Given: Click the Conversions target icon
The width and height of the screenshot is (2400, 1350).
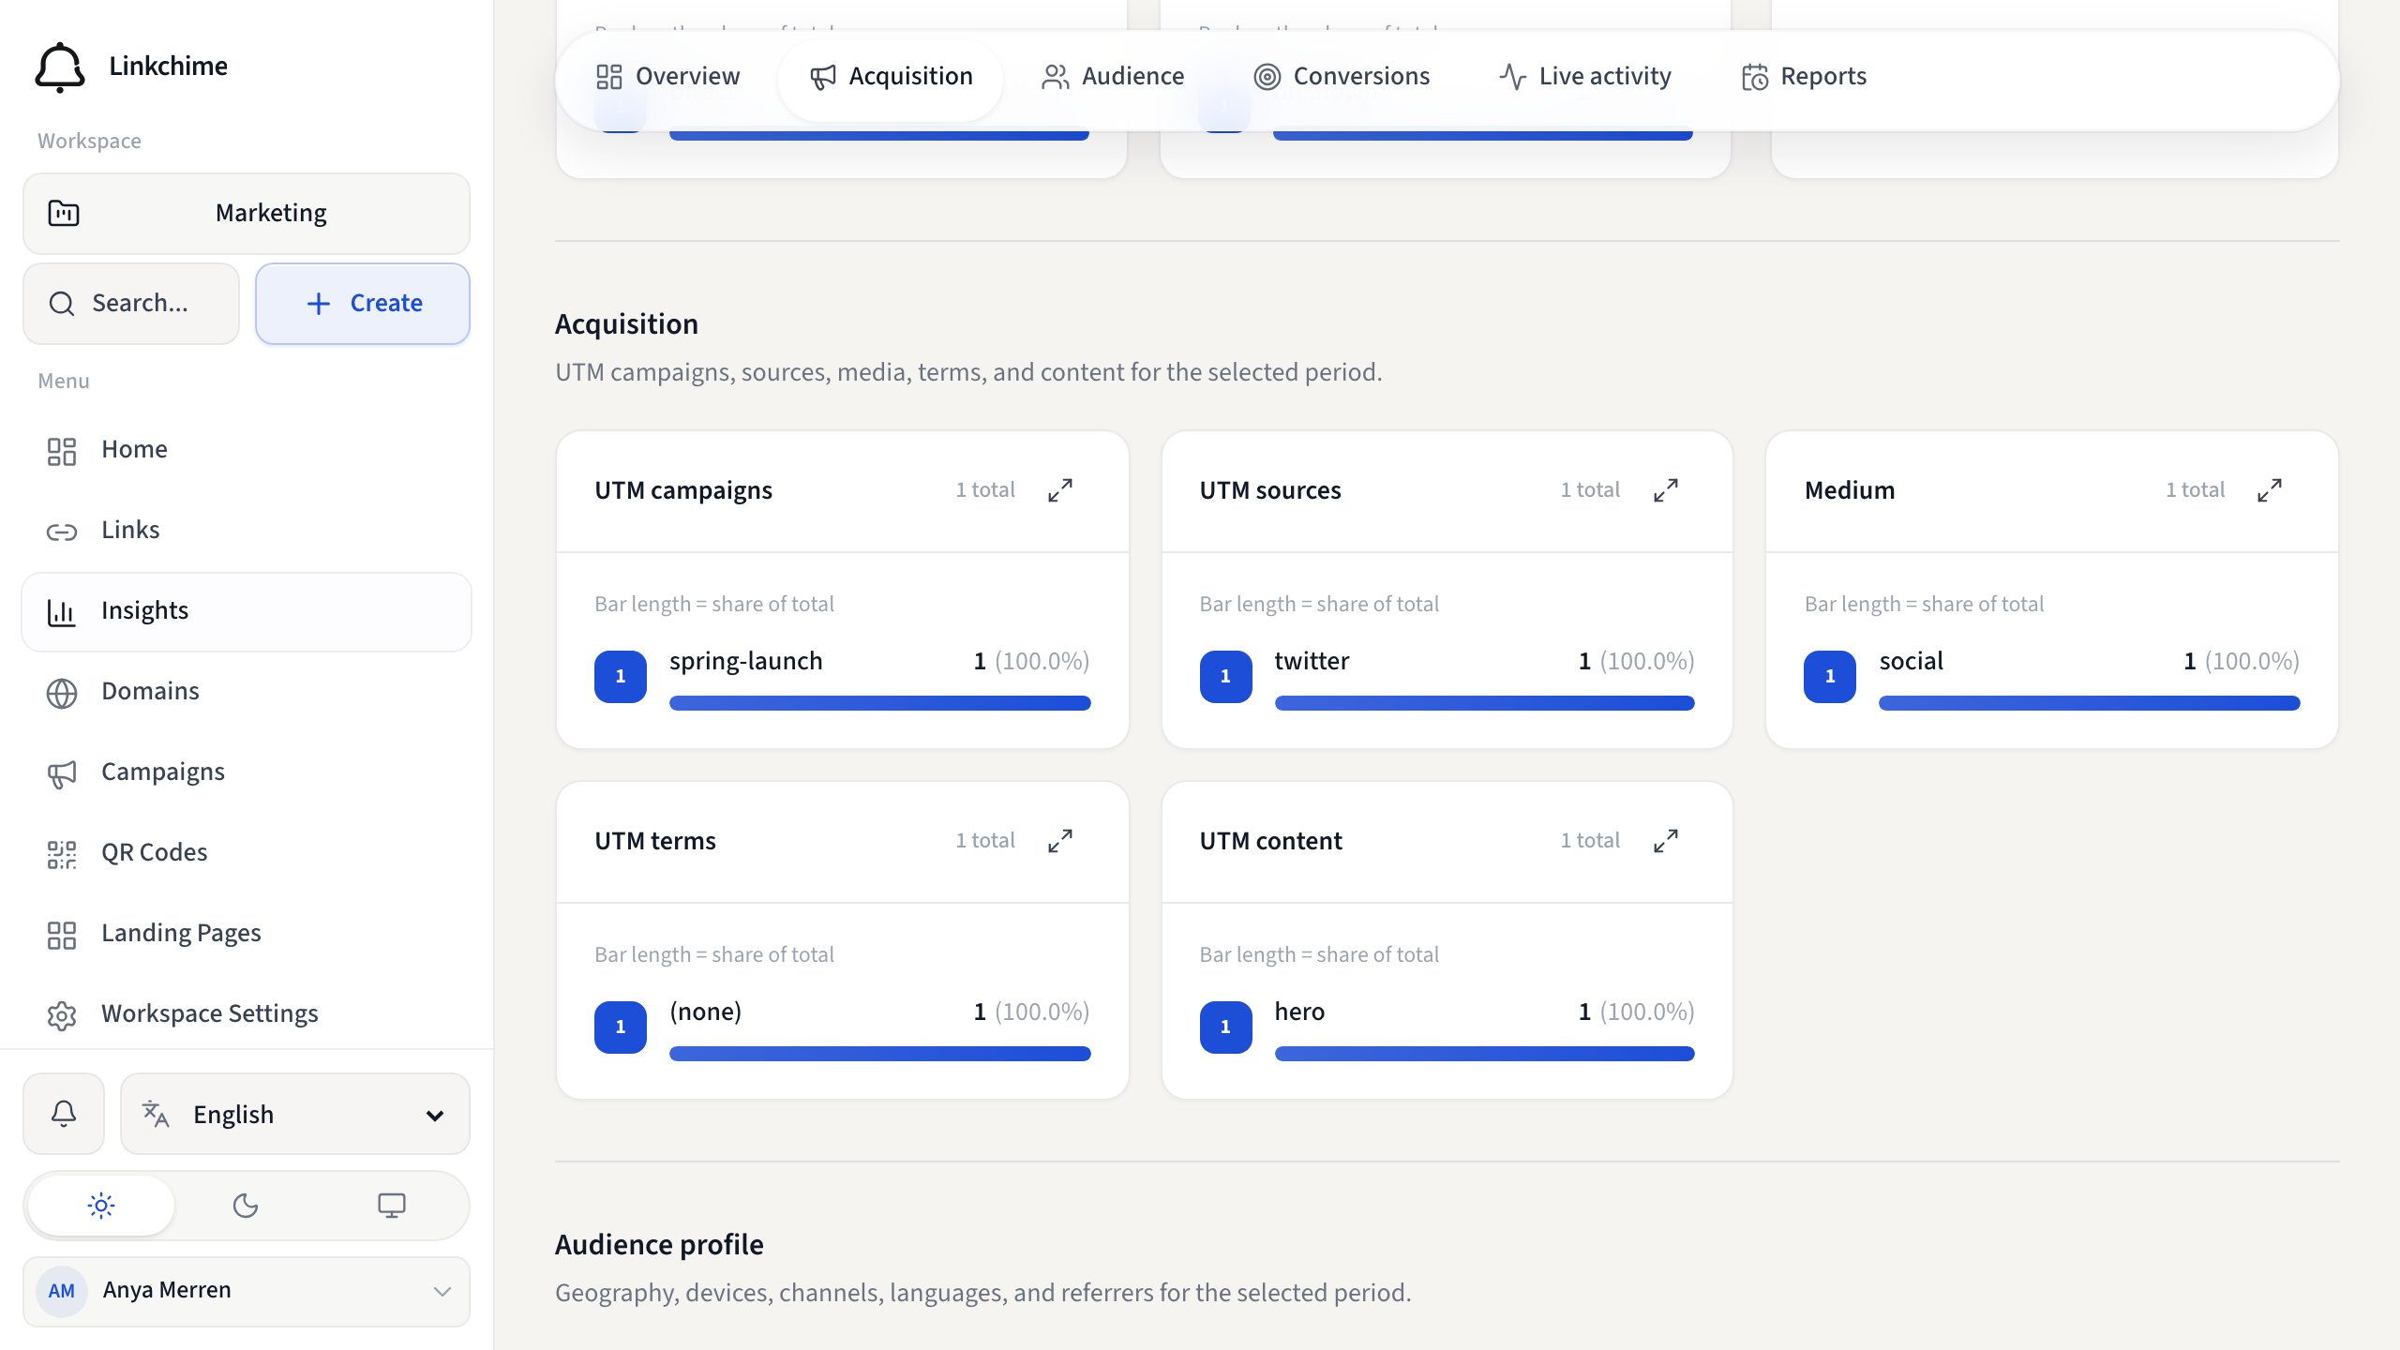Looking at the screenshot, I should pyautogui.click(x=1267, y=77).
